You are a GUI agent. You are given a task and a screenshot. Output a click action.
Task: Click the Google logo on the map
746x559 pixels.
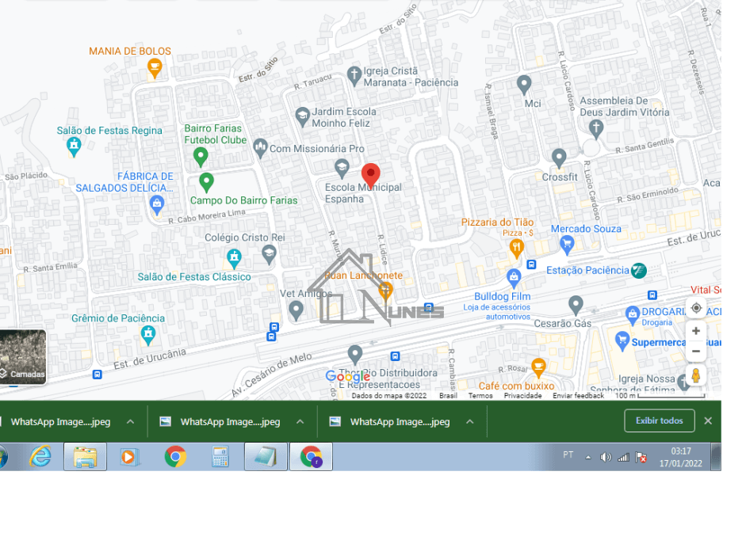coord(348,377)
